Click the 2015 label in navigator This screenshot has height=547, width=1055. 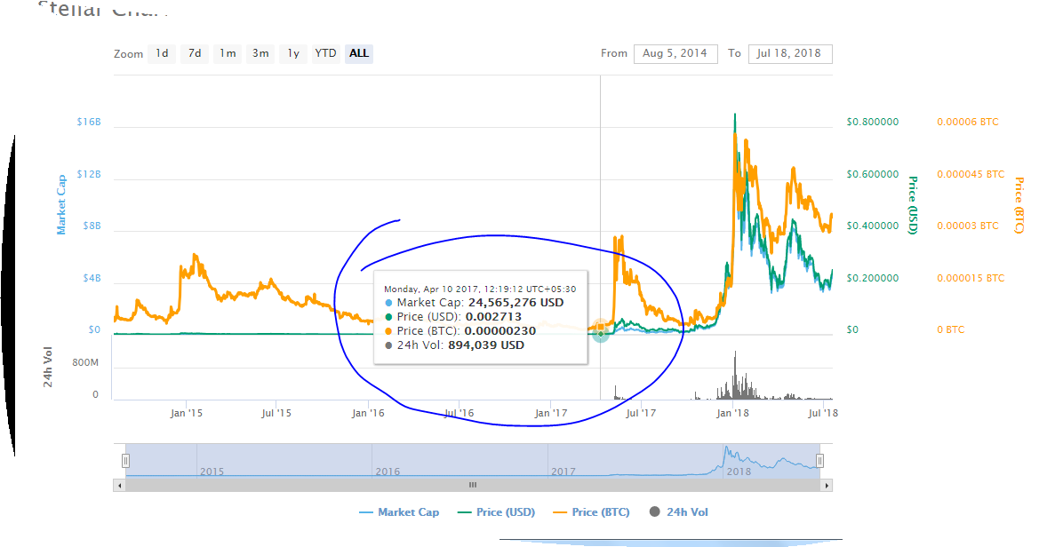click(x=212, y=472)
